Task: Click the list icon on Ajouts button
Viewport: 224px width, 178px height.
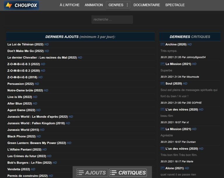Action: pos(81,173)
